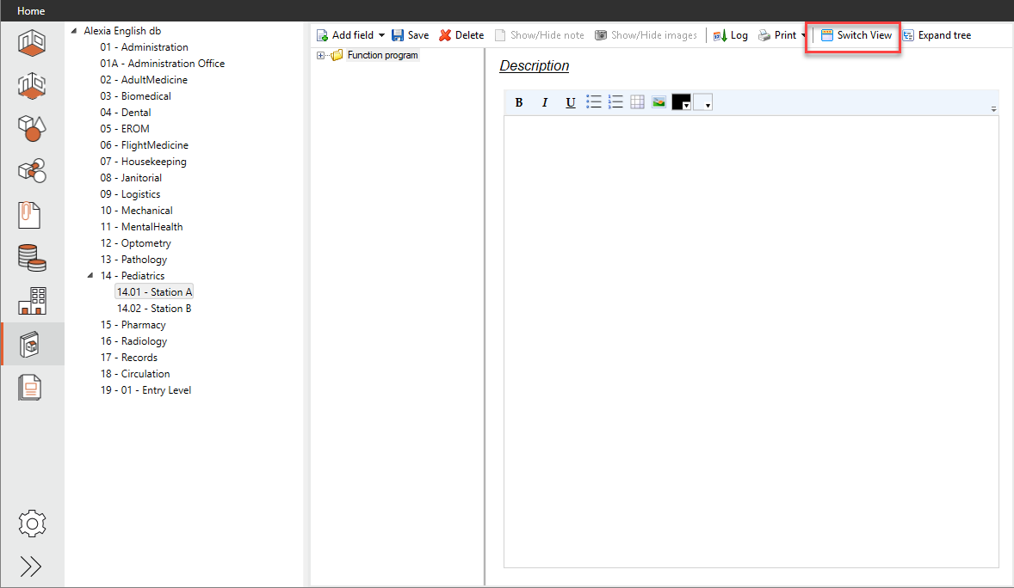
Task: Create a bulleted list in editor
Action: pyautogui.click(x=594, y=102)
